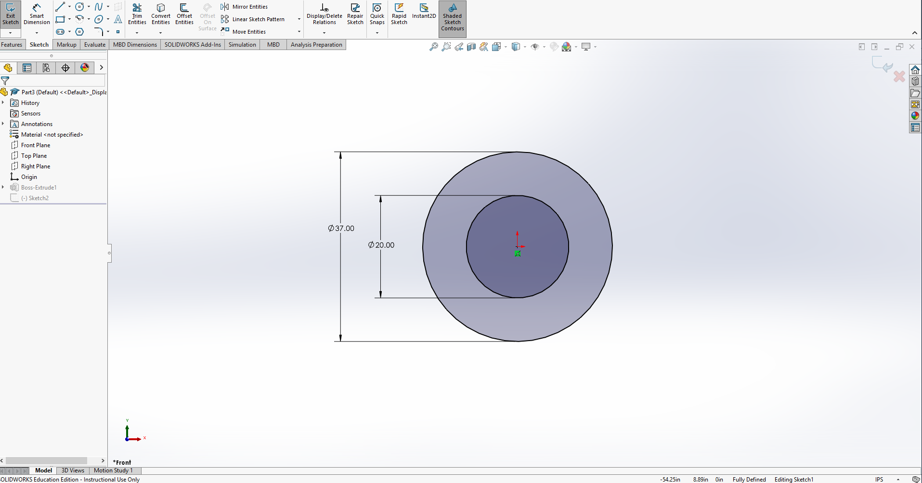The height and width of the screenshot is (483, 922).
Task: Click Linear Sketch Pattern
Action: coord(253,19)
